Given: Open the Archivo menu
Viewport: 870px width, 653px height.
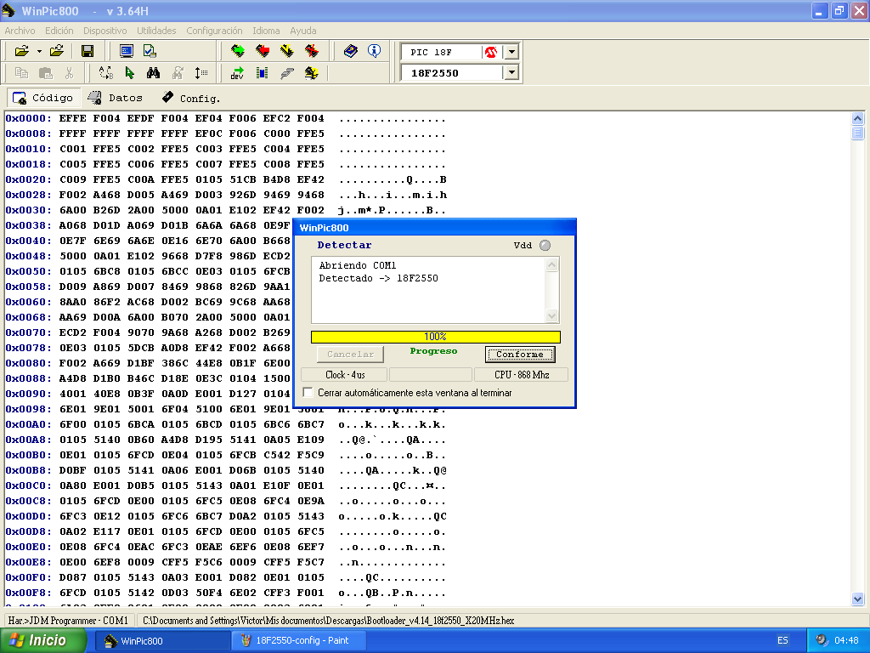Looking at the screenshot, I should [x=20, y=31].
